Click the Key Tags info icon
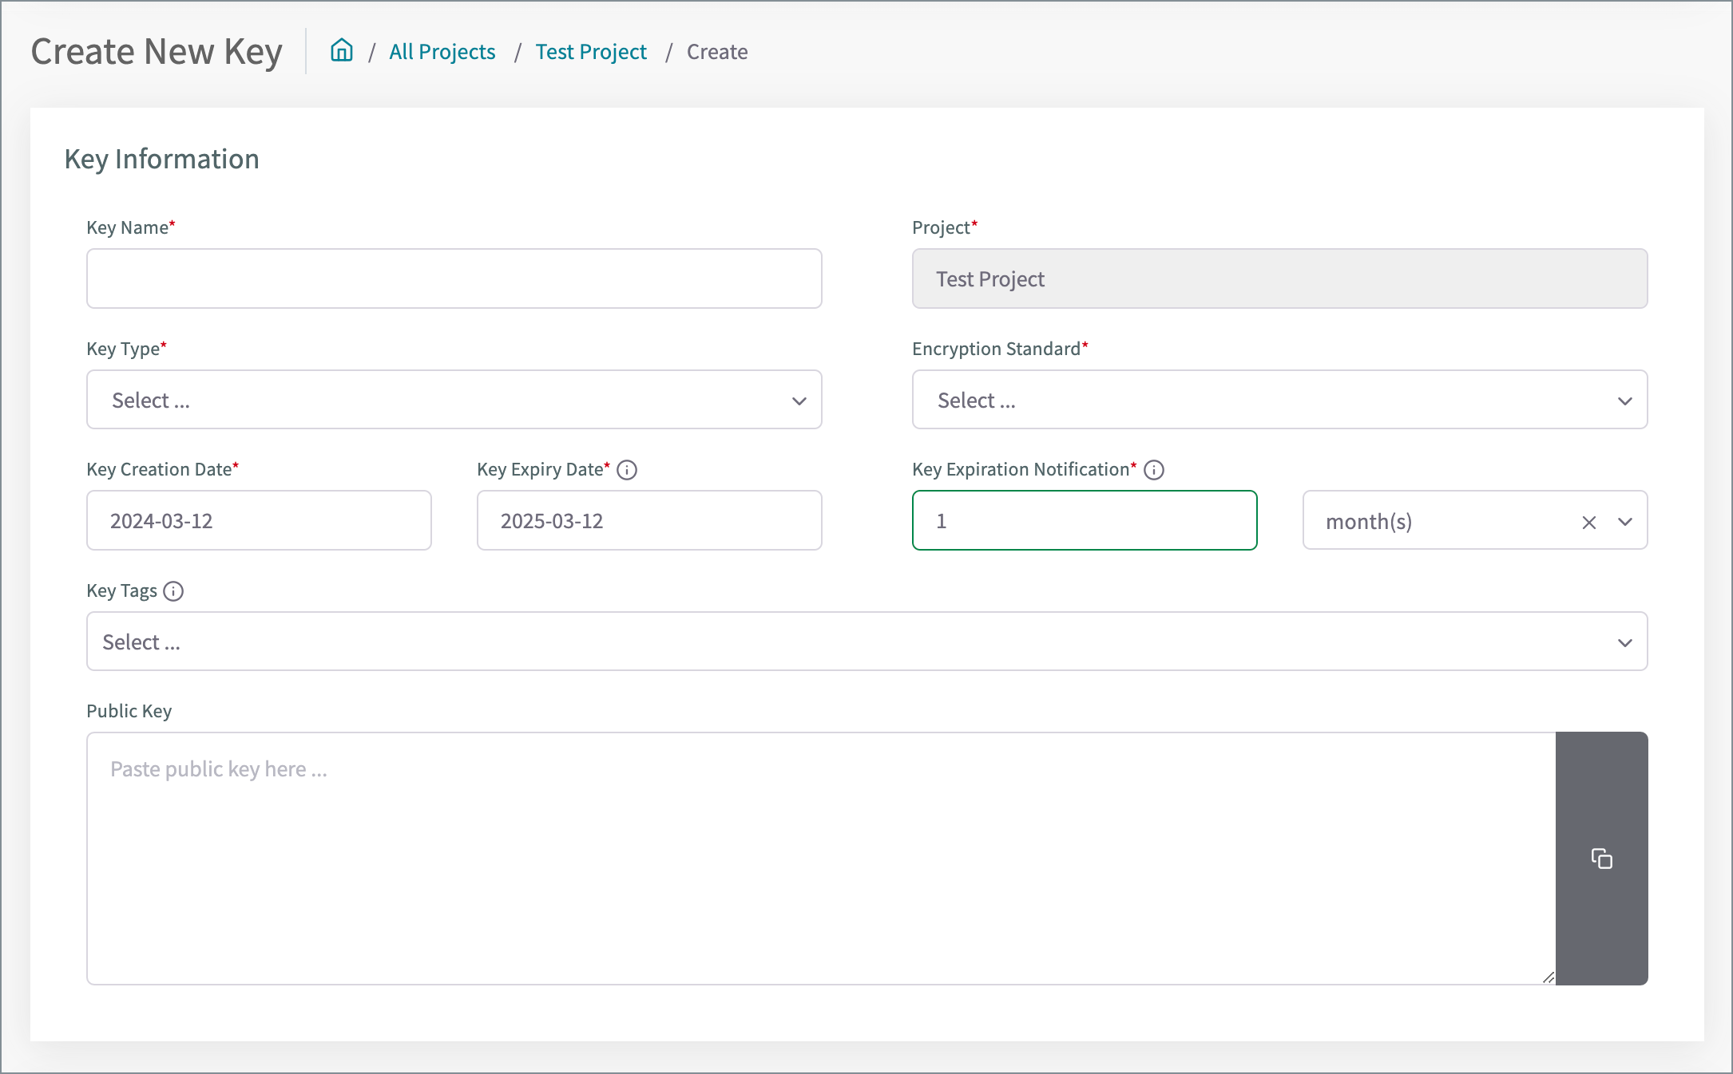 (x=173, y=591)
